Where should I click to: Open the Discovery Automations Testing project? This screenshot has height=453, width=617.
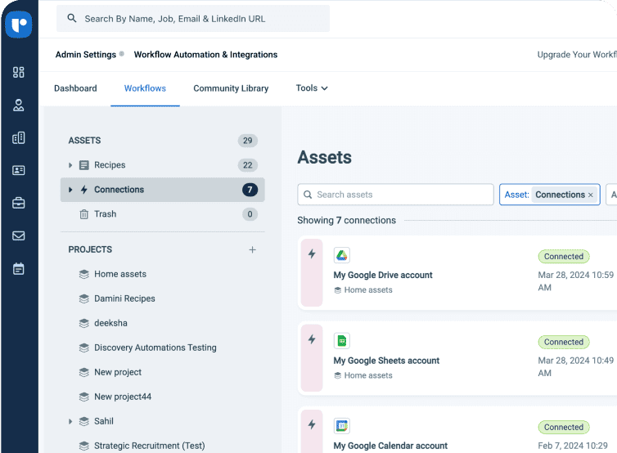click(155, 348)
